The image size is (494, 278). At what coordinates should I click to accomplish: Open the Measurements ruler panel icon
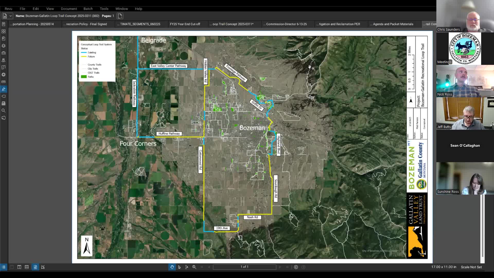4,82
